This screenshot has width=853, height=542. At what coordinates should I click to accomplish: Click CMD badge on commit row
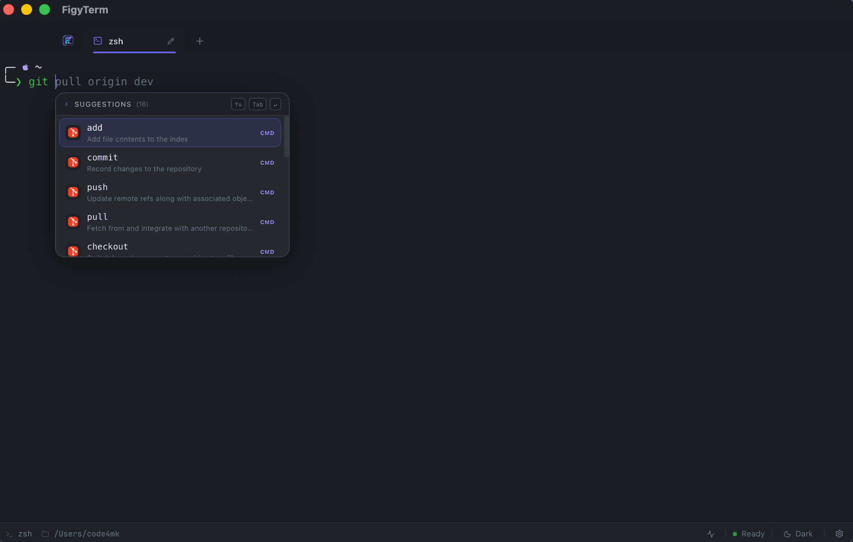click(267, 163)
